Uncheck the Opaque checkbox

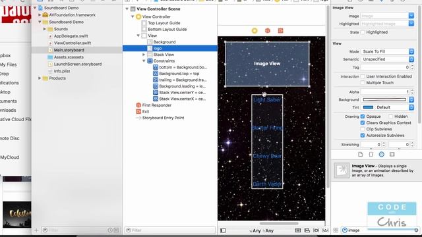coord(363,117)
